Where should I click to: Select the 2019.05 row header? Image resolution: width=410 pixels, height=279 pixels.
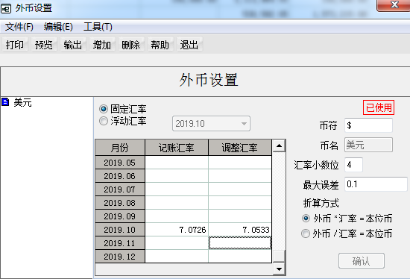[x=120, y=163]
